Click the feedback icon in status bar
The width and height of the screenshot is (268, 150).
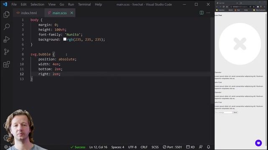(x=201, y=147)
